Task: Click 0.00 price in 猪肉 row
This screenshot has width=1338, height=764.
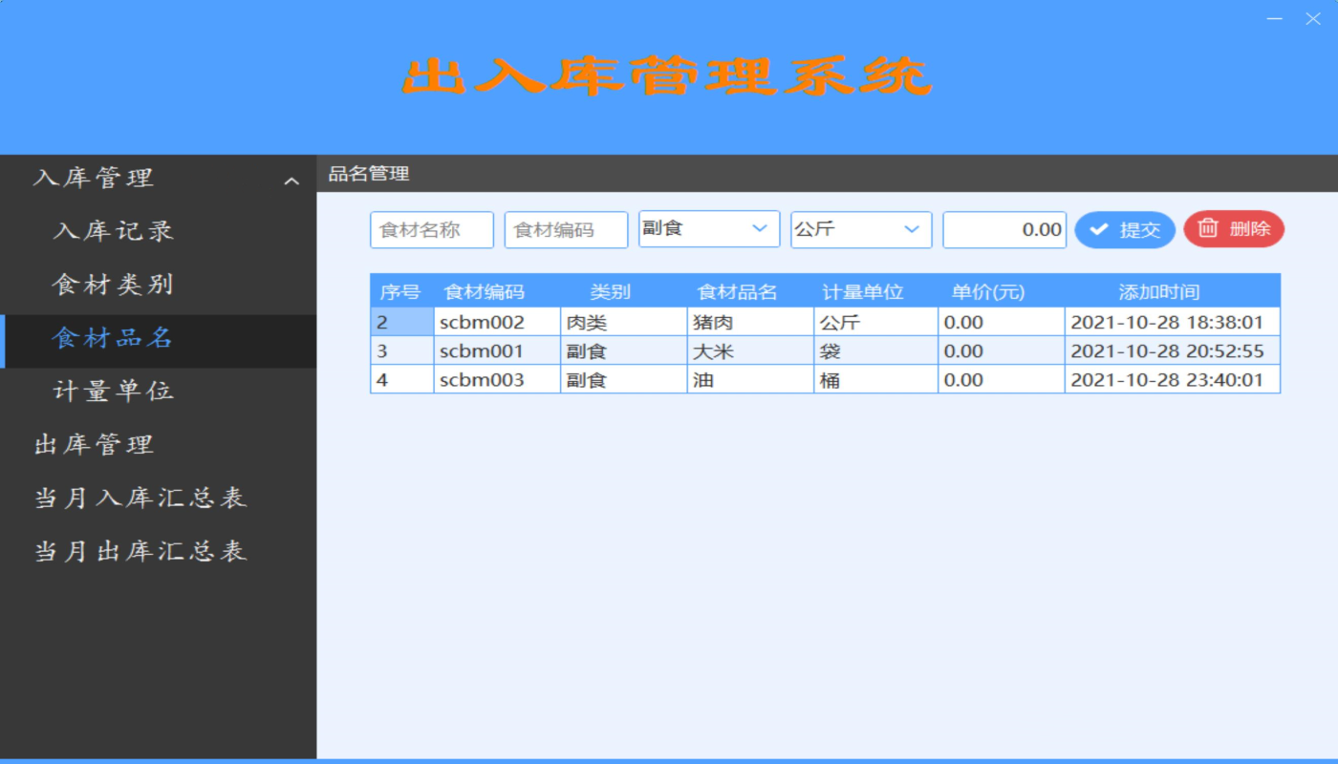Action: tap(1002, 322)
